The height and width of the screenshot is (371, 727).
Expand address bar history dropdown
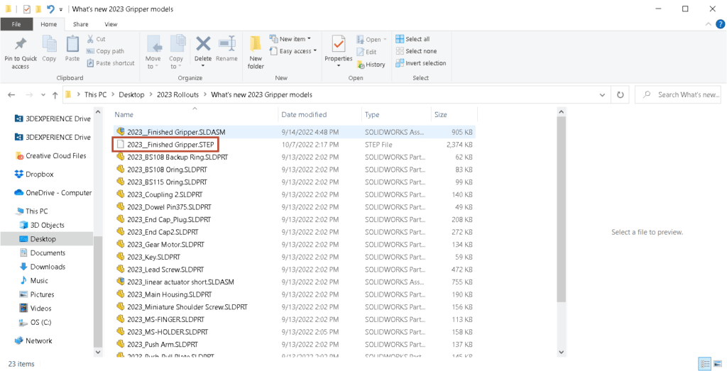[x=602, y=94]
